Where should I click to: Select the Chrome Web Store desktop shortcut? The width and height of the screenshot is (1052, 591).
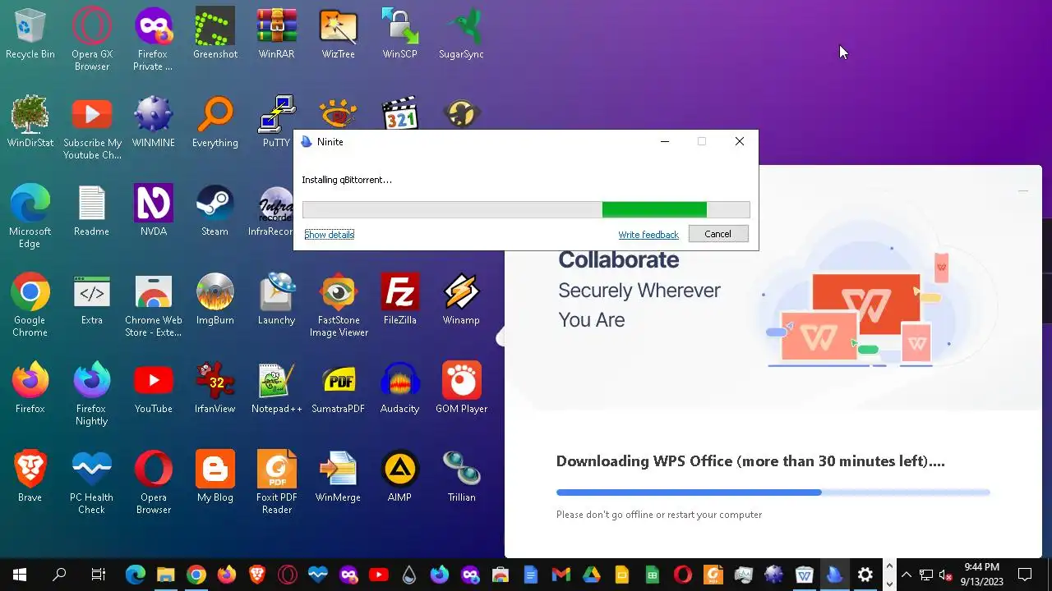(x=154, y=306)
